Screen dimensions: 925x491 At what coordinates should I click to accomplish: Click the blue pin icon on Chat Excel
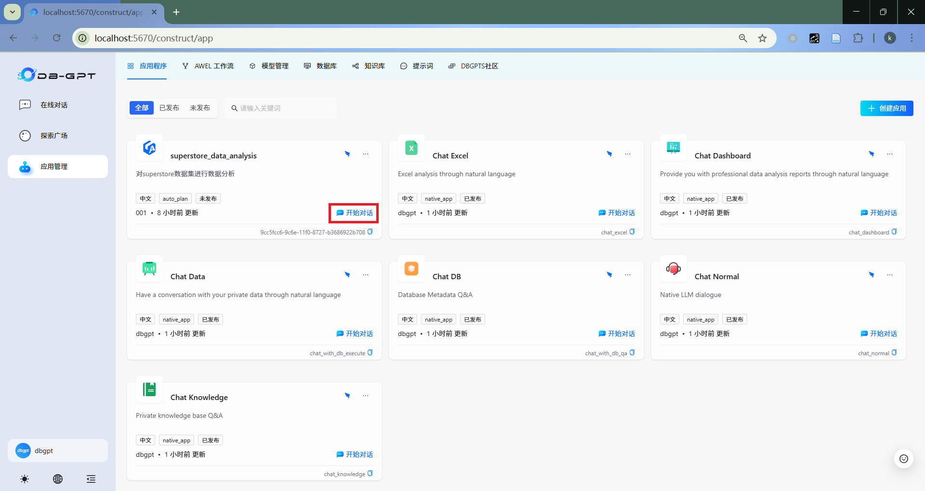(x=609, y=154)
